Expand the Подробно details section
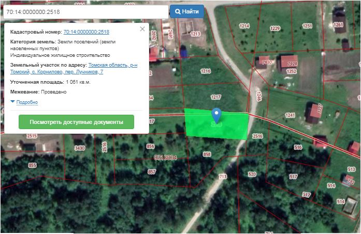The width and height of the screenshot is (361, 234). (x=27, y=102)
